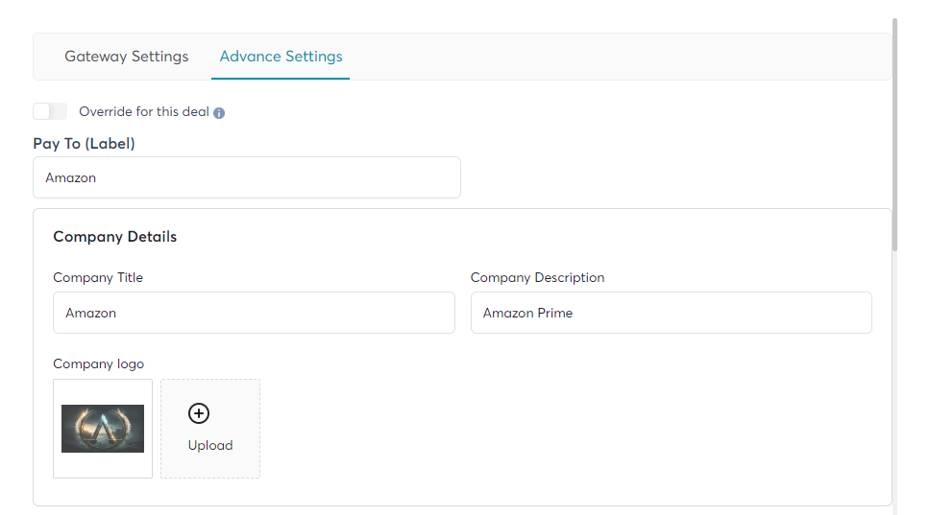Open the info tooltip beside Override for this deal
This screenshot has width=930, height=515.
coord(219,112)
